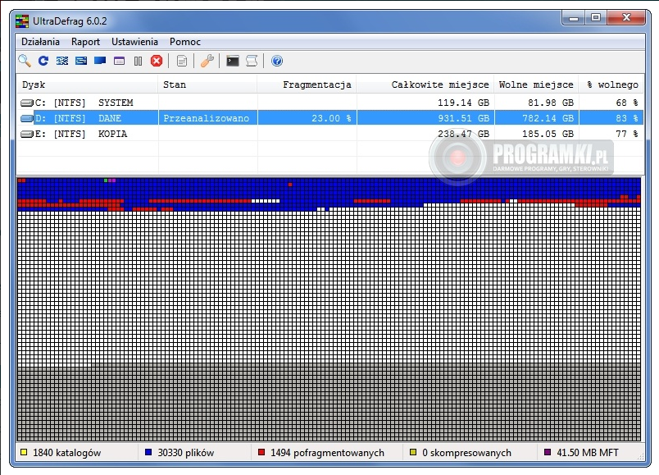Open the fragmentation report document icon

point(182,61)
